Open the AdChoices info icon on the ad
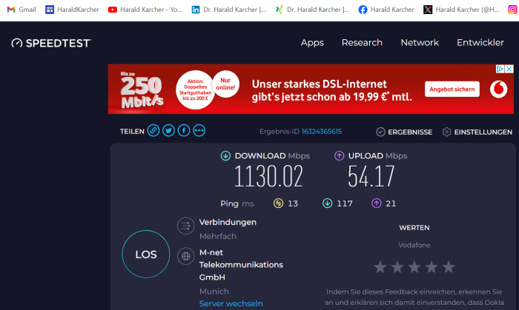The height and width of the screenshot is (310, 519). 500,69
